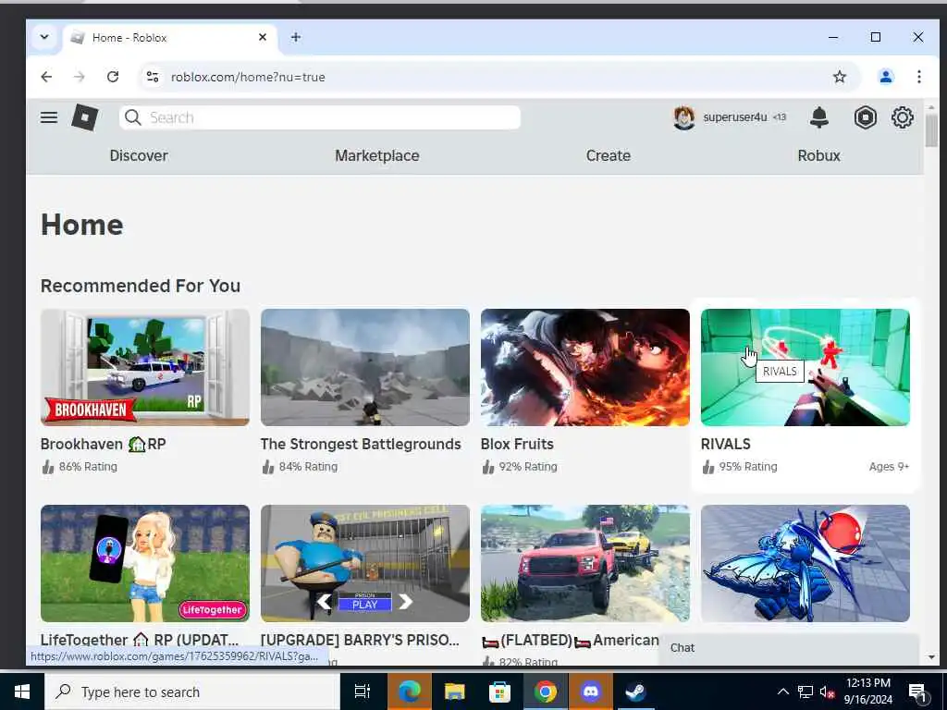Close the Home - Roblox tab
This screenshot has height=710, width=947.
point(262,37)
